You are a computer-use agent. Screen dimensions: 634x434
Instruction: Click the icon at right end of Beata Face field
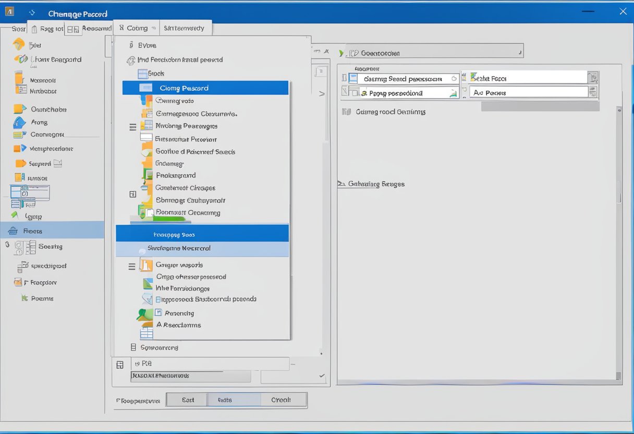click(x=593, y=78)
